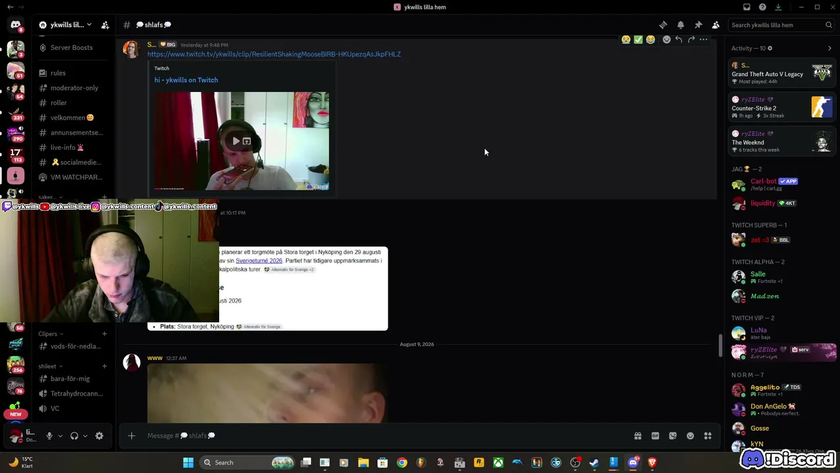This screenshot has width=840, height=473.
Task: Toggle microphone mute
Action: (49, 436)
